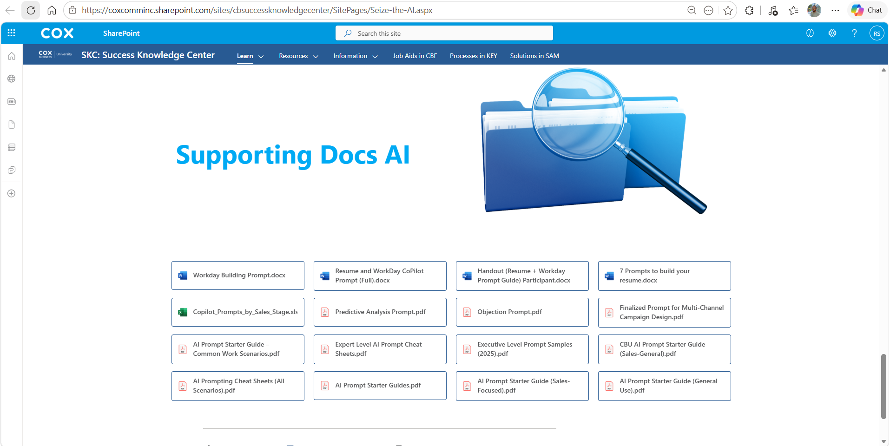
Task: Select the Resources navigation item
Action: 293,56
